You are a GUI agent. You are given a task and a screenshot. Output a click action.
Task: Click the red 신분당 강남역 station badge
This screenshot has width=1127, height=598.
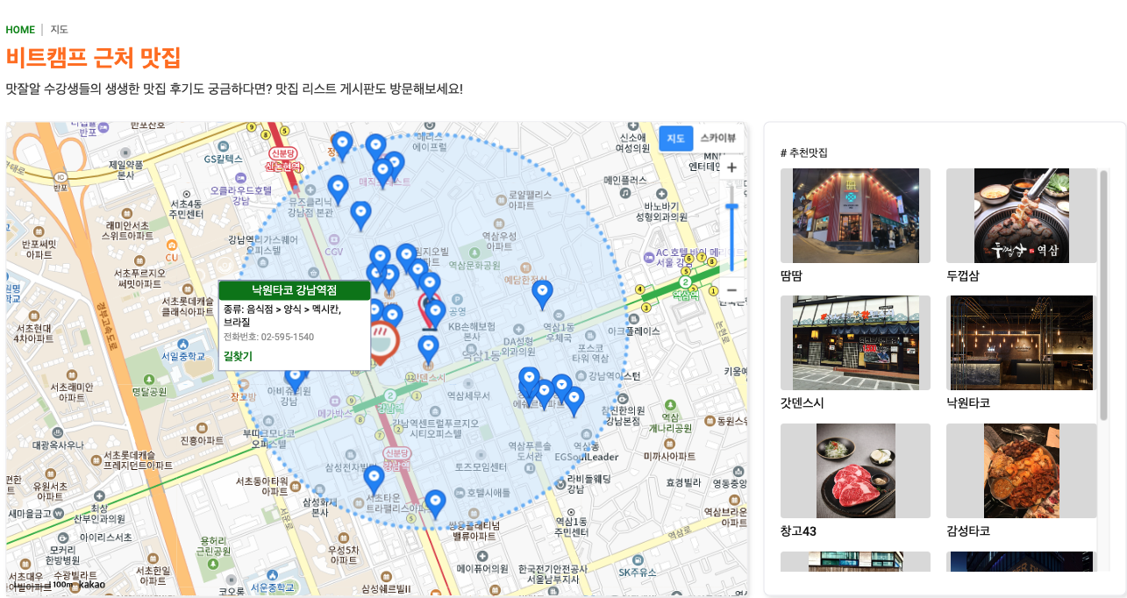pos(396,452)
